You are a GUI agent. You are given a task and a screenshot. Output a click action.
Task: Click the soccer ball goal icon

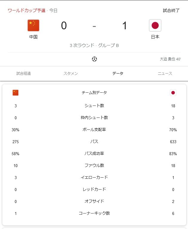click(x=94, y=59)
